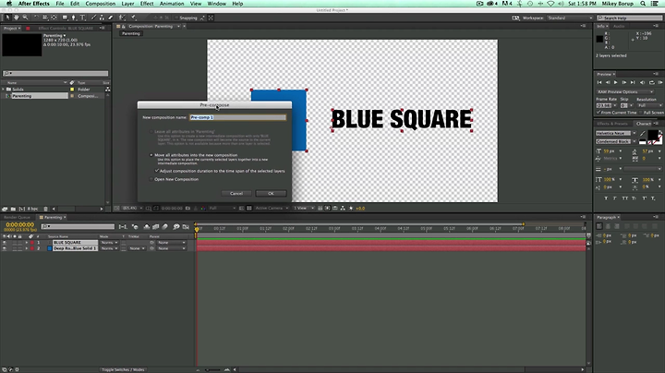665x373 pixels.
Task: Open the Effect menu
Action: coord(147,4)
